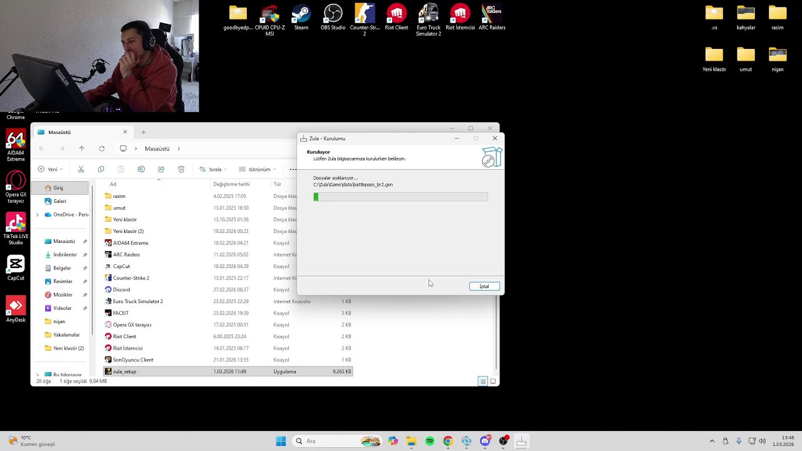Open the TikTok LIVE Studio desktop icon
This screenshot has width=802, height=451.
(16, 229)
